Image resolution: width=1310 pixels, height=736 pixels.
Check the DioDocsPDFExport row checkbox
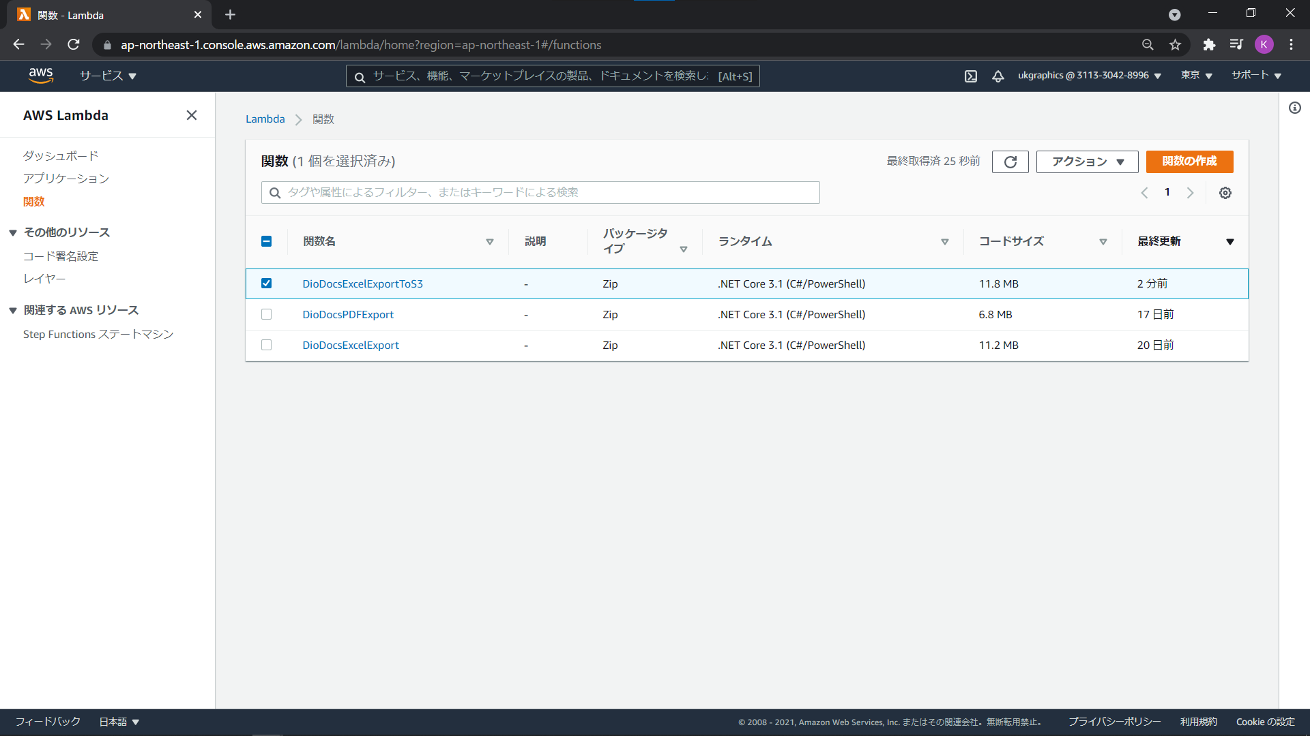coord(267,314)
